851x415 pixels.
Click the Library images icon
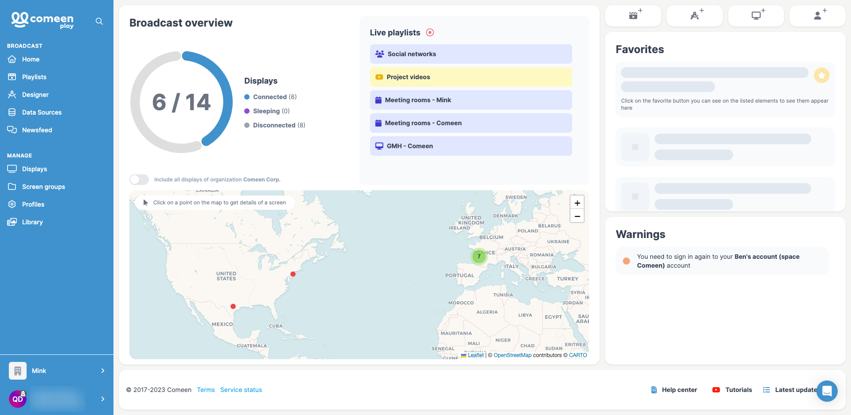click(x=12, y=222)
